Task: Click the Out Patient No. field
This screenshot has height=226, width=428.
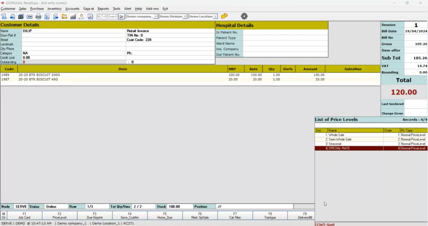Action: (x=285, y=55)
